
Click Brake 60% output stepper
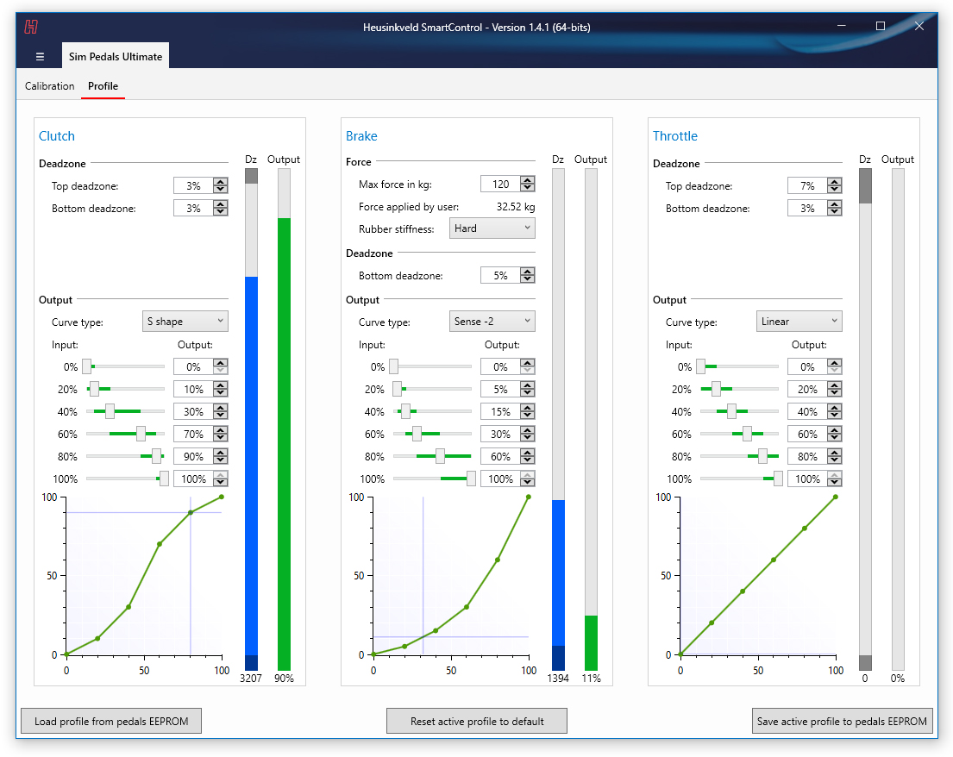(528, 435)
